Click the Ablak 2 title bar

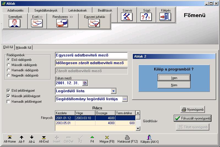(174, 56)
